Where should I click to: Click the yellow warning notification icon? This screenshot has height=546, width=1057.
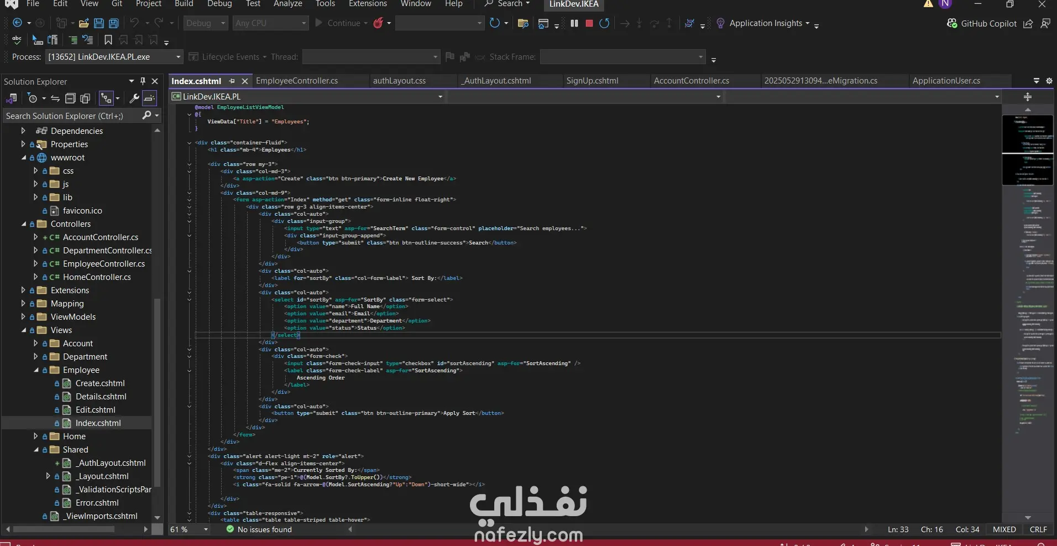coord(928,4)
